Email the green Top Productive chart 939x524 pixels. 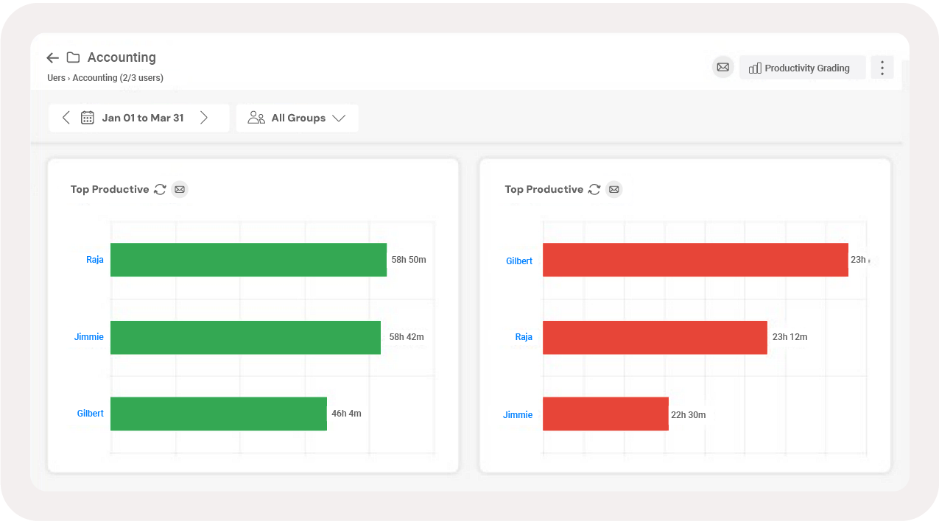click(x=180, y=190)
